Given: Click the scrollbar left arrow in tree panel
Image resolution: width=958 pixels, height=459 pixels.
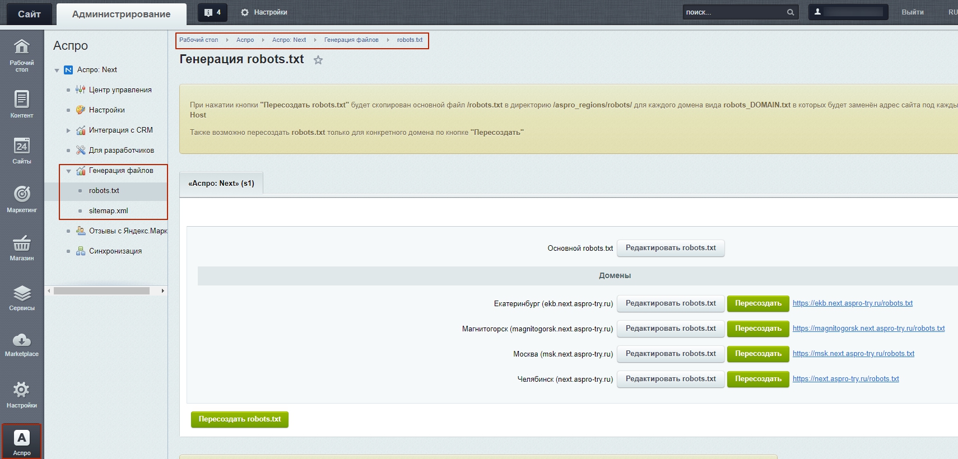Looking at the screenshot, I should [49, 291].
